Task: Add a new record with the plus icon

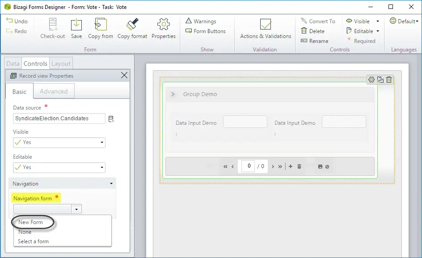Action: (291, 166)
